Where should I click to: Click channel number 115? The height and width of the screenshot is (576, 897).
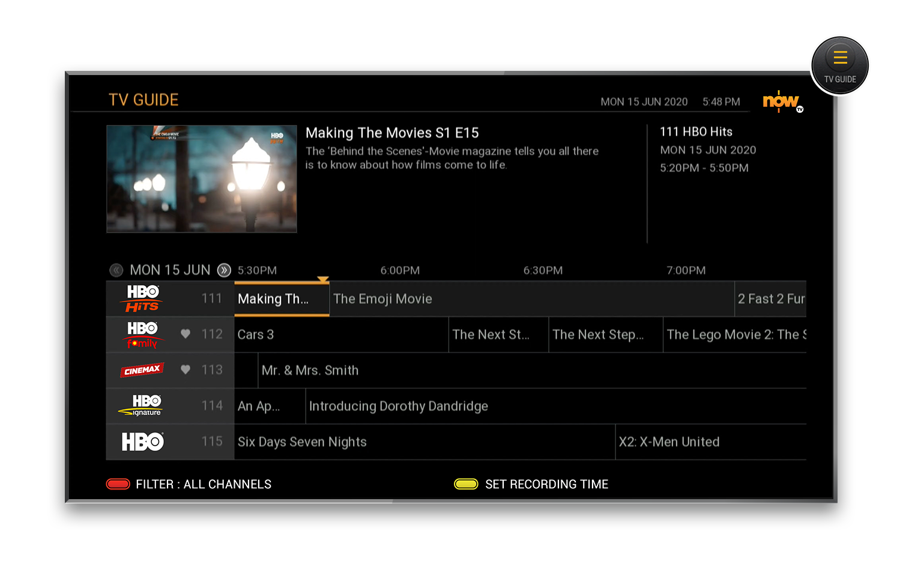click(x=212, y=441)
